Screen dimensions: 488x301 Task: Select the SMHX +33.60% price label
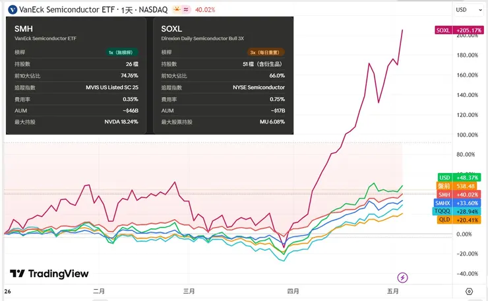(x=457, y=203)
